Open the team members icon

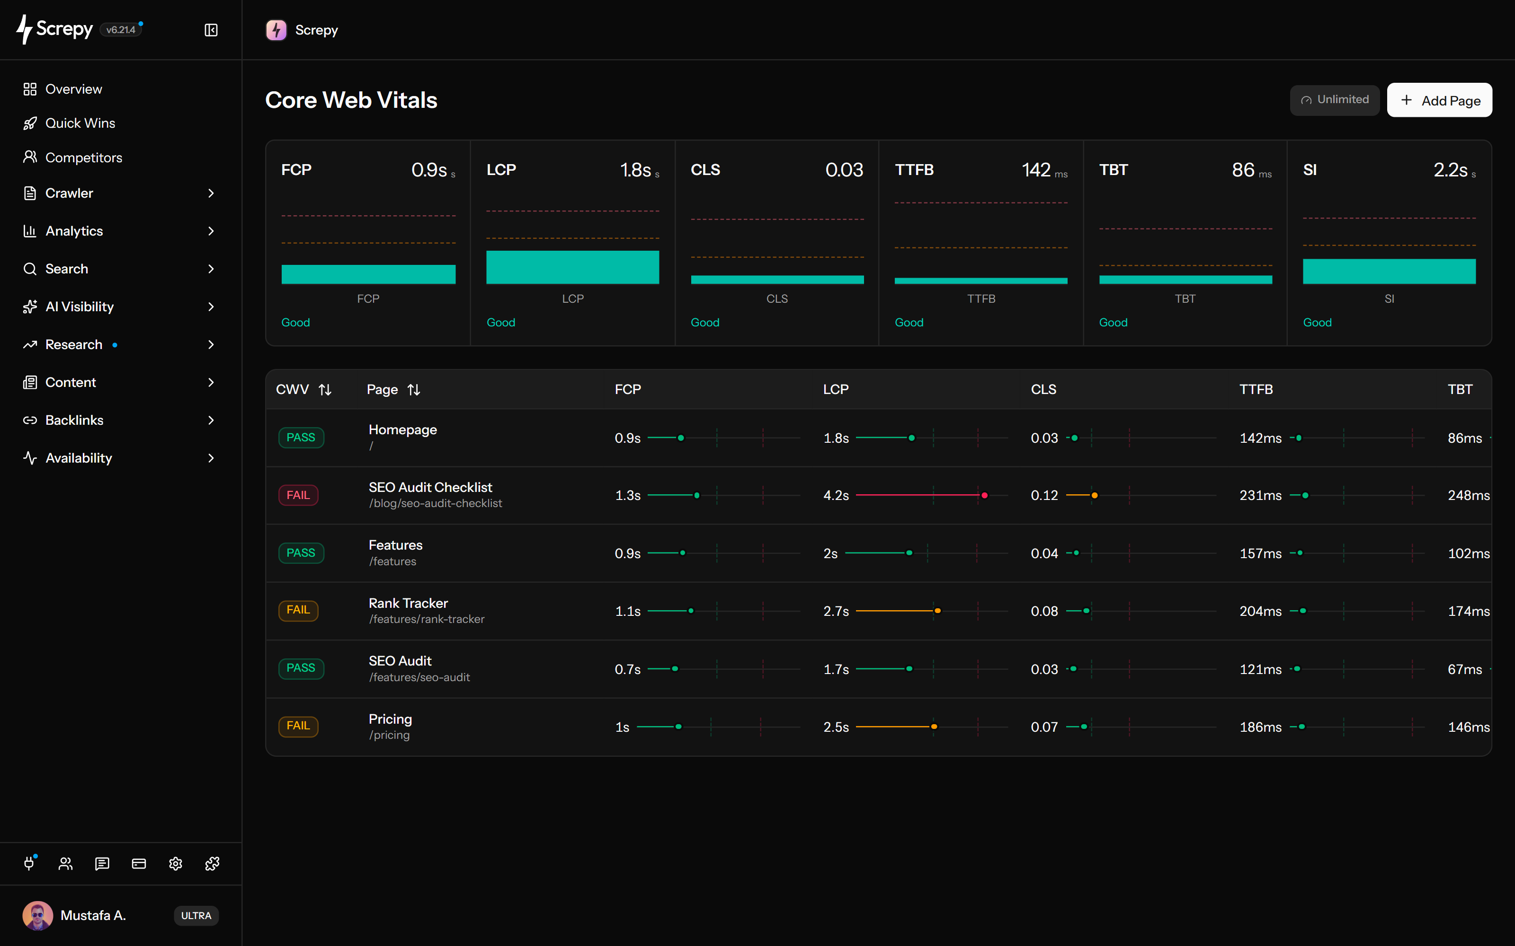[x=66, y=863]
